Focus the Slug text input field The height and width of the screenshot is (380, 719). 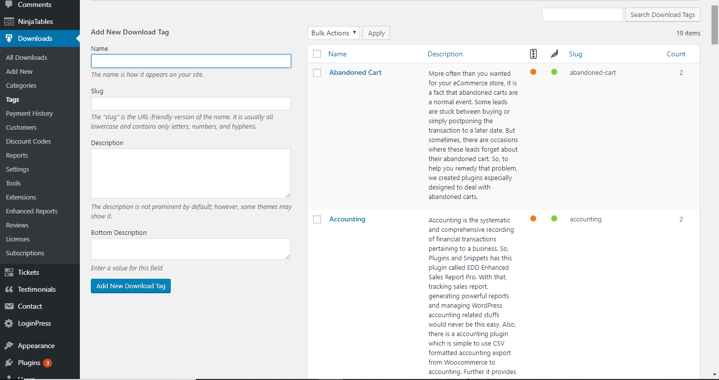click(x=191, y=103)
